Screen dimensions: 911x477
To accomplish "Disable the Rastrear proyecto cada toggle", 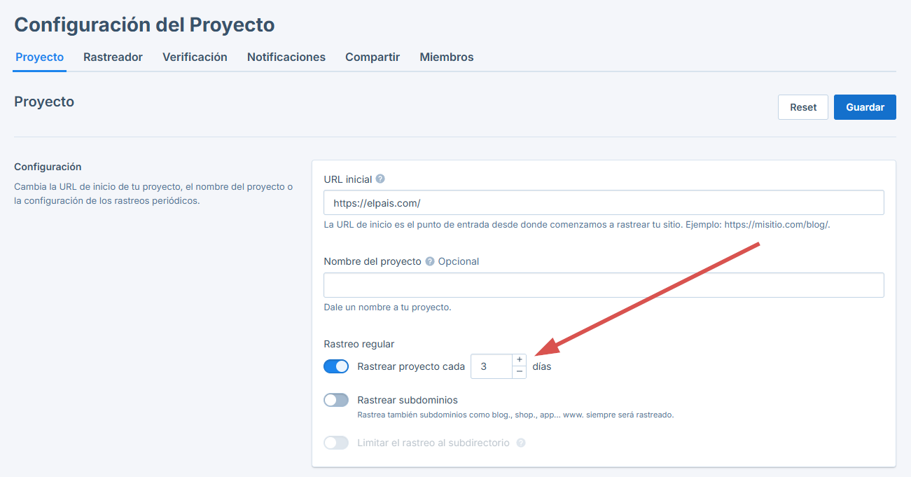I will click(335, 366).
